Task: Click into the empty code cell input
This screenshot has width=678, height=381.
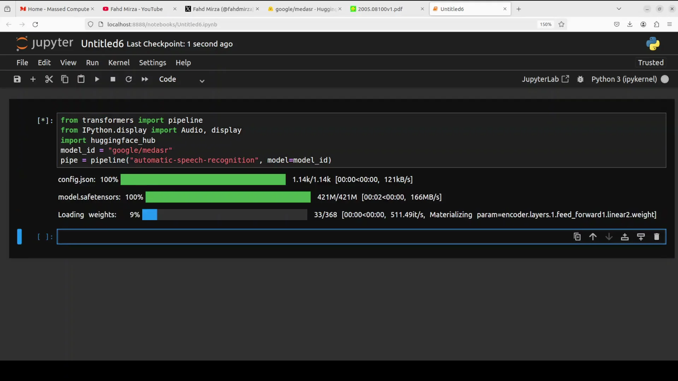Action: (311, 237)
